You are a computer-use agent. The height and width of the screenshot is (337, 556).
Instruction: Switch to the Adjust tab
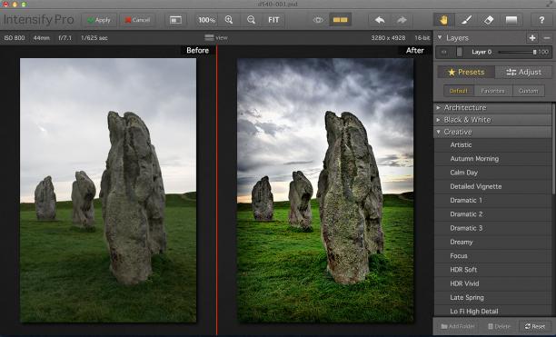[523, 72]
